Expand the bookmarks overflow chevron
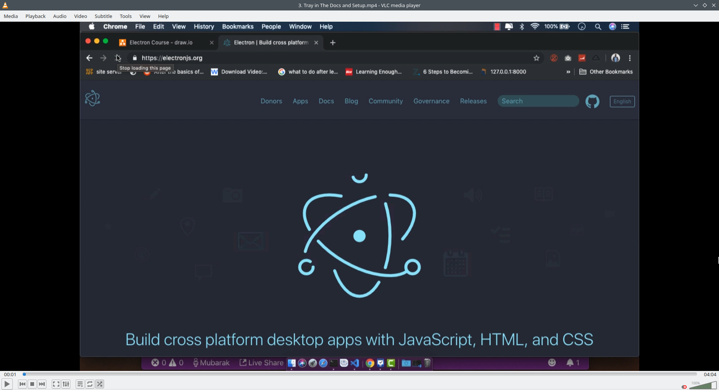Screen dimensions: 719x390 [568, 72]
